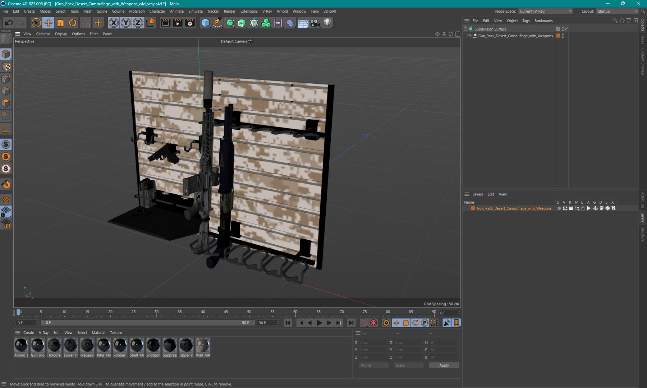This screenshot has height=388, width=647.
Task: Expand the Subdivision Surface tree item
Action: [465, 29]
